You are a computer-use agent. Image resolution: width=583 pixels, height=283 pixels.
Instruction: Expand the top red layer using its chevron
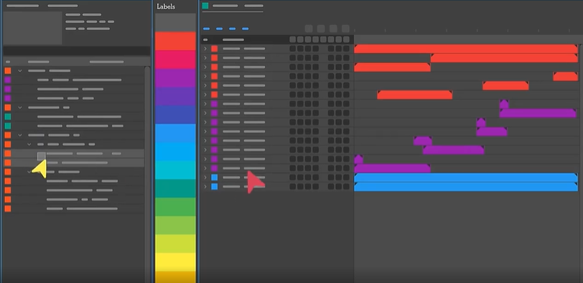pyautogui.click(x=205, y=49)
